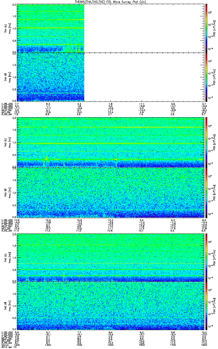Image resolution: width=218 pixels, height=349 pixels.
Task: Click the THA Bll panel color bar
Action: pos(206,77)
